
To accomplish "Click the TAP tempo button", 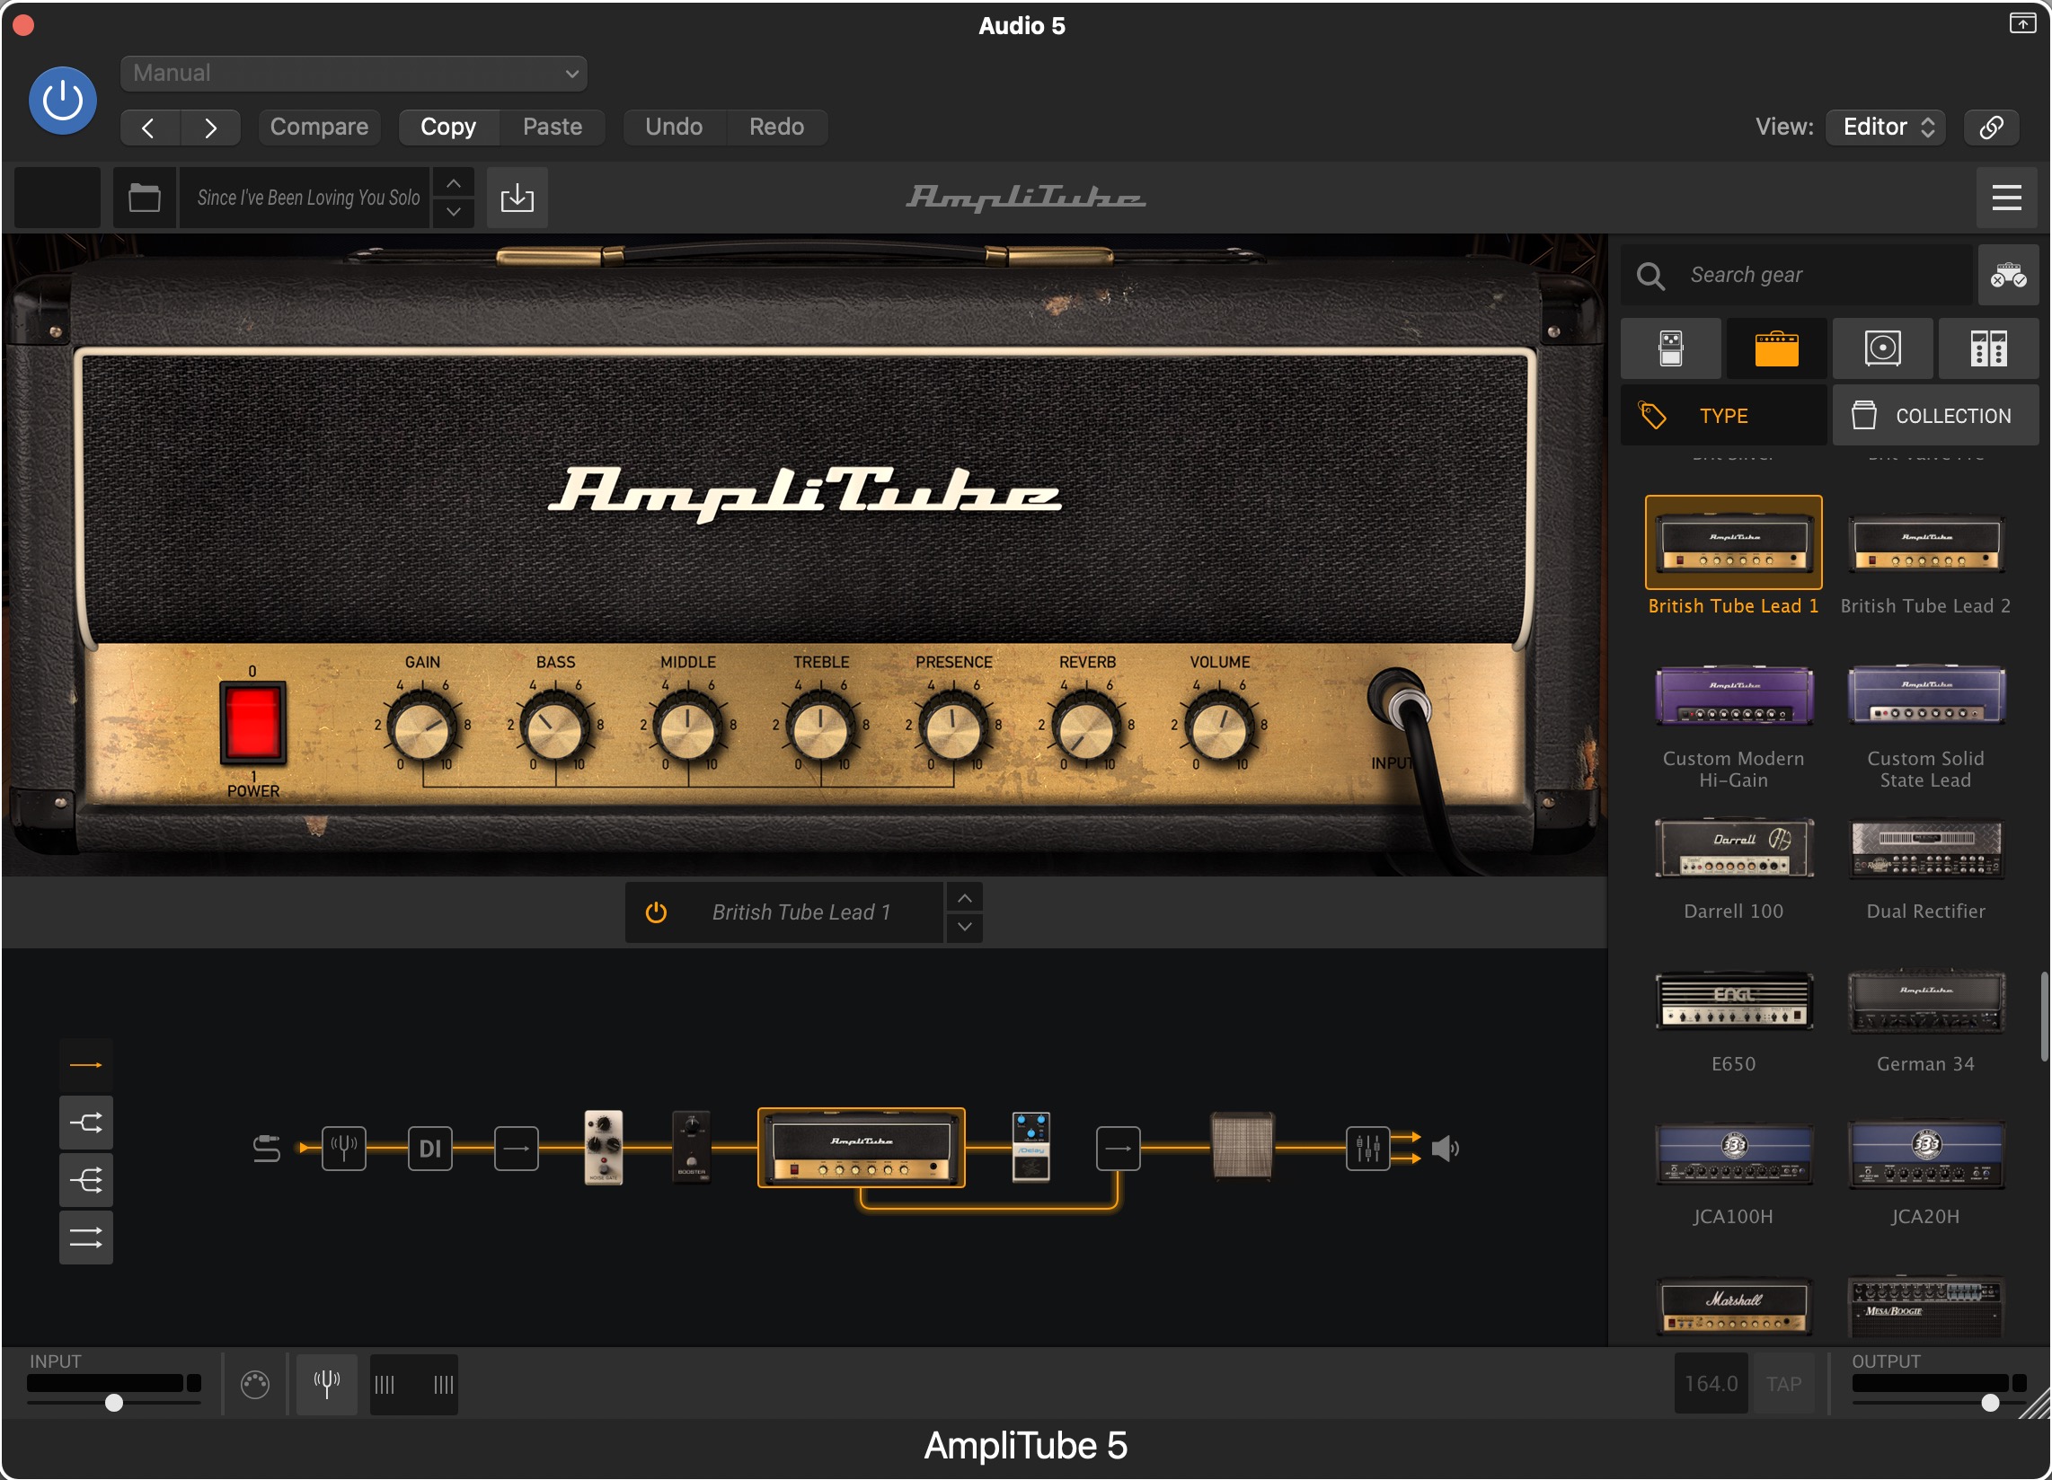I will tap(1783, 1384).
